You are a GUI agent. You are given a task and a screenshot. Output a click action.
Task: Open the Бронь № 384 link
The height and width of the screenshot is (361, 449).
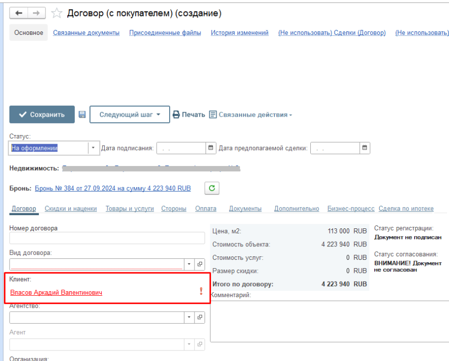[x=113, y=188]
